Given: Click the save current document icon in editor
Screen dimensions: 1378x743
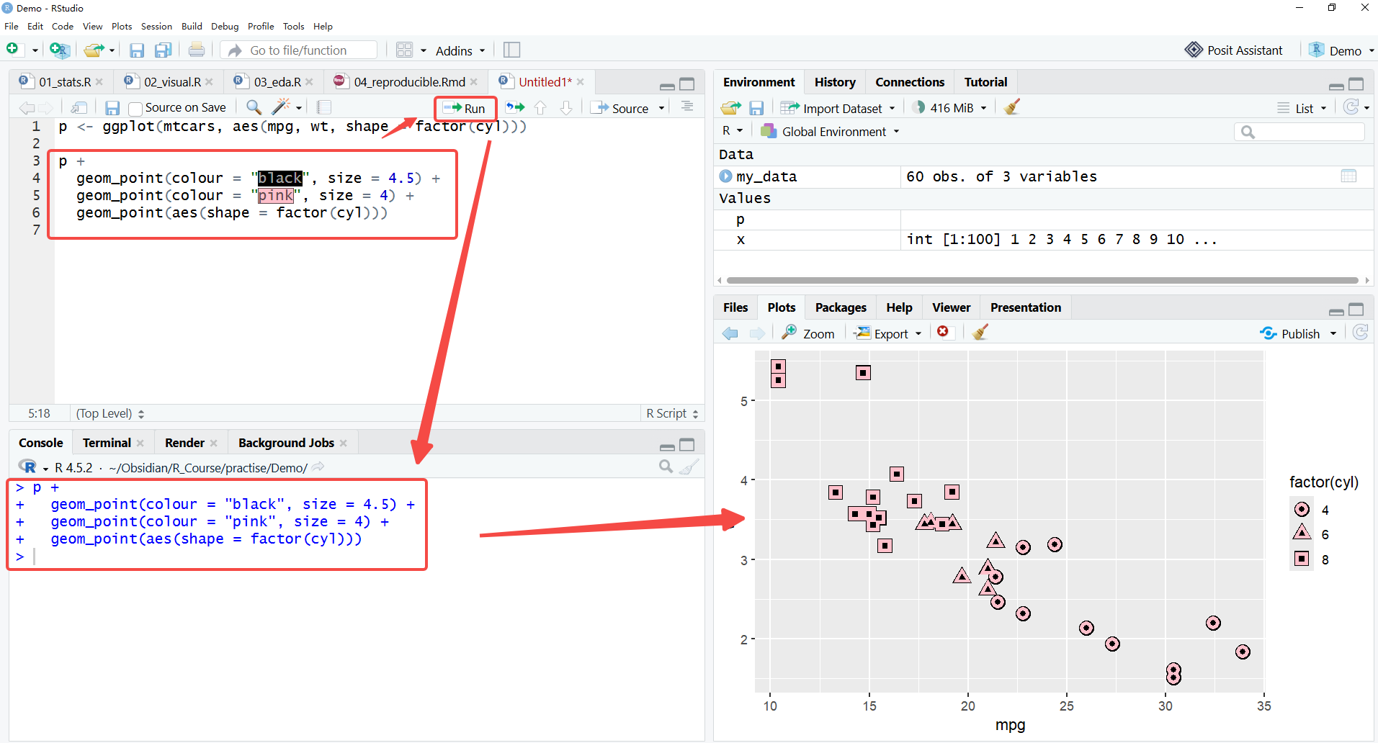Looking at the screenshot, I should click(112, 108).
